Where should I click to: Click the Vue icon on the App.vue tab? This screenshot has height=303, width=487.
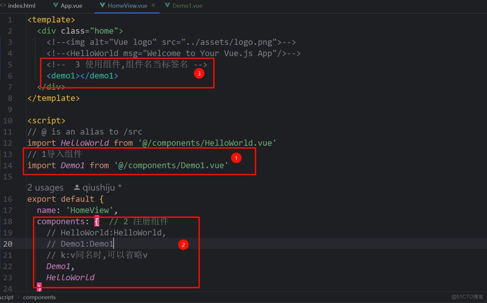[x=55, y=5]
